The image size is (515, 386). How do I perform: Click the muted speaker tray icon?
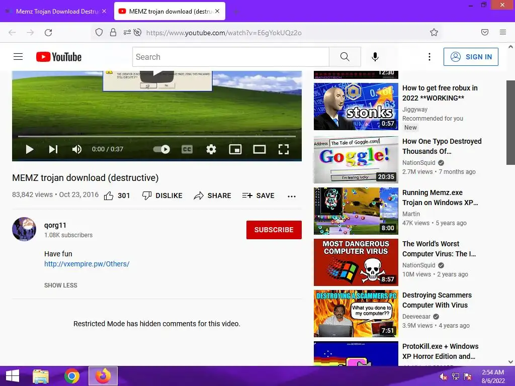tap(444, 376)
